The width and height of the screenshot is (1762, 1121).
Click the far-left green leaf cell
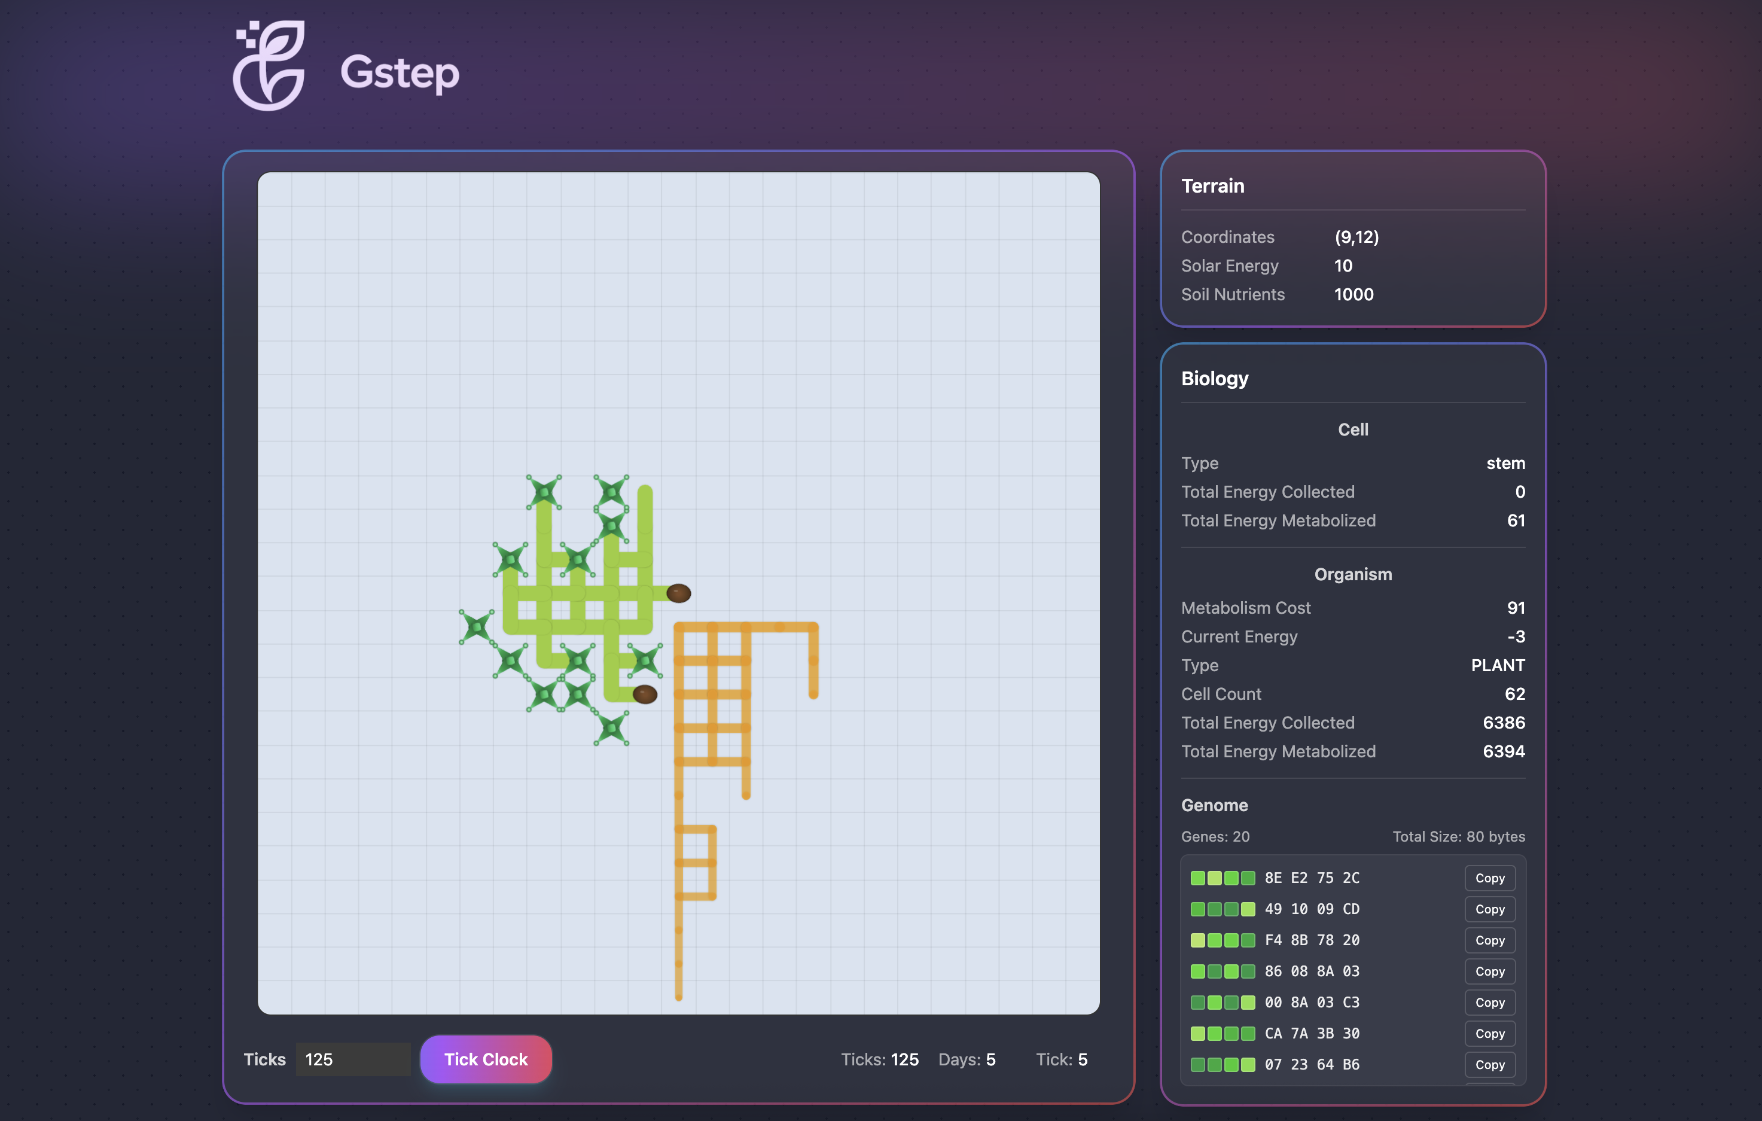476,627
